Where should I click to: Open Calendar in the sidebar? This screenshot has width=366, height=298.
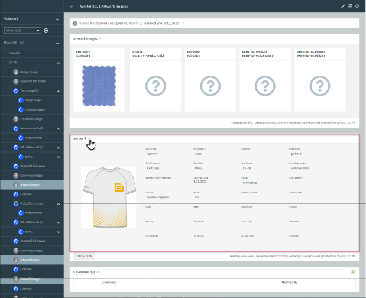[14, 53]
